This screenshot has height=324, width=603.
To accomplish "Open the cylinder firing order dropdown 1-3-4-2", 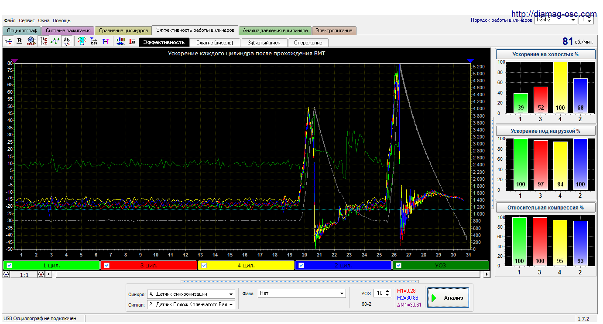I will click(555, 20).
